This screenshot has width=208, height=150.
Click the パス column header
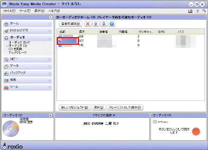click(186, 32)
